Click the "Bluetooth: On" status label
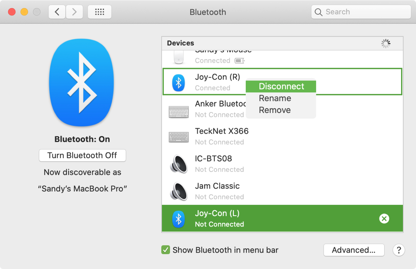This screenshot has width=416, height=269. tap(82, 139)
